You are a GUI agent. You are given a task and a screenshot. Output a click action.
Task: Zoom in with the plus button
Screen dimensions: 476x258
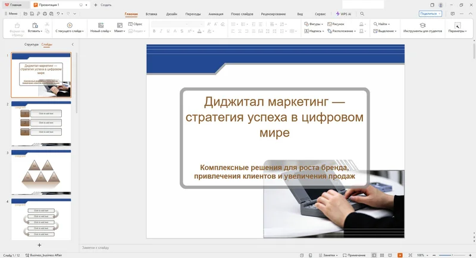coord(470,255)
